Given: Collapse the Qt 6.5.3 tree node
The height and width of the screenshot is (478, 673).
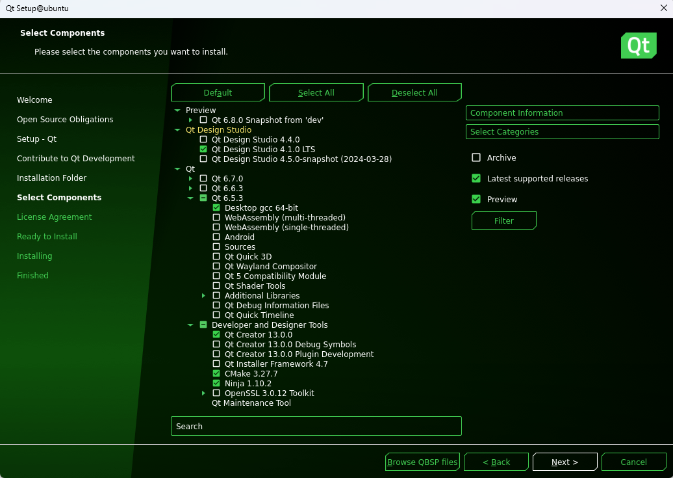Looking at the screenshot, I should point(190,198).
